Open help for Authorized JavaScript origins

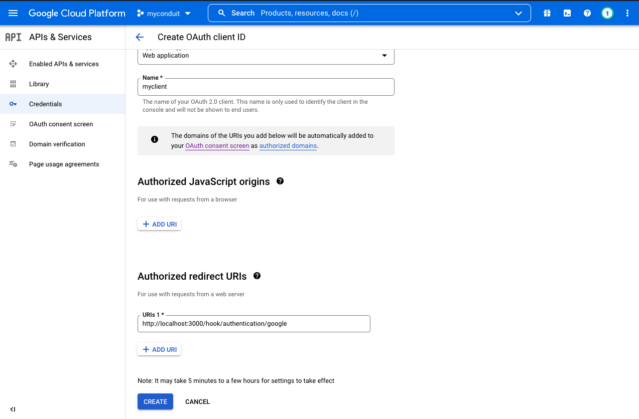tap(280, 181)
